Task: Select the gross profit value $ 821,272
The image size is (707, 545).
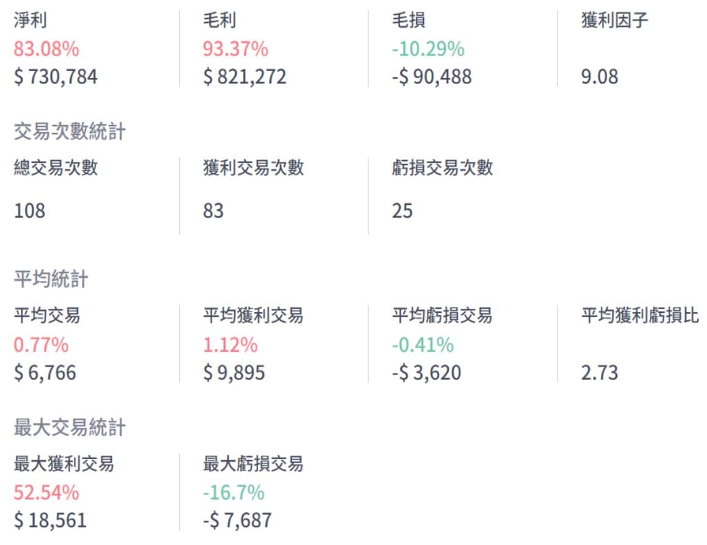Action: [245, 77]
